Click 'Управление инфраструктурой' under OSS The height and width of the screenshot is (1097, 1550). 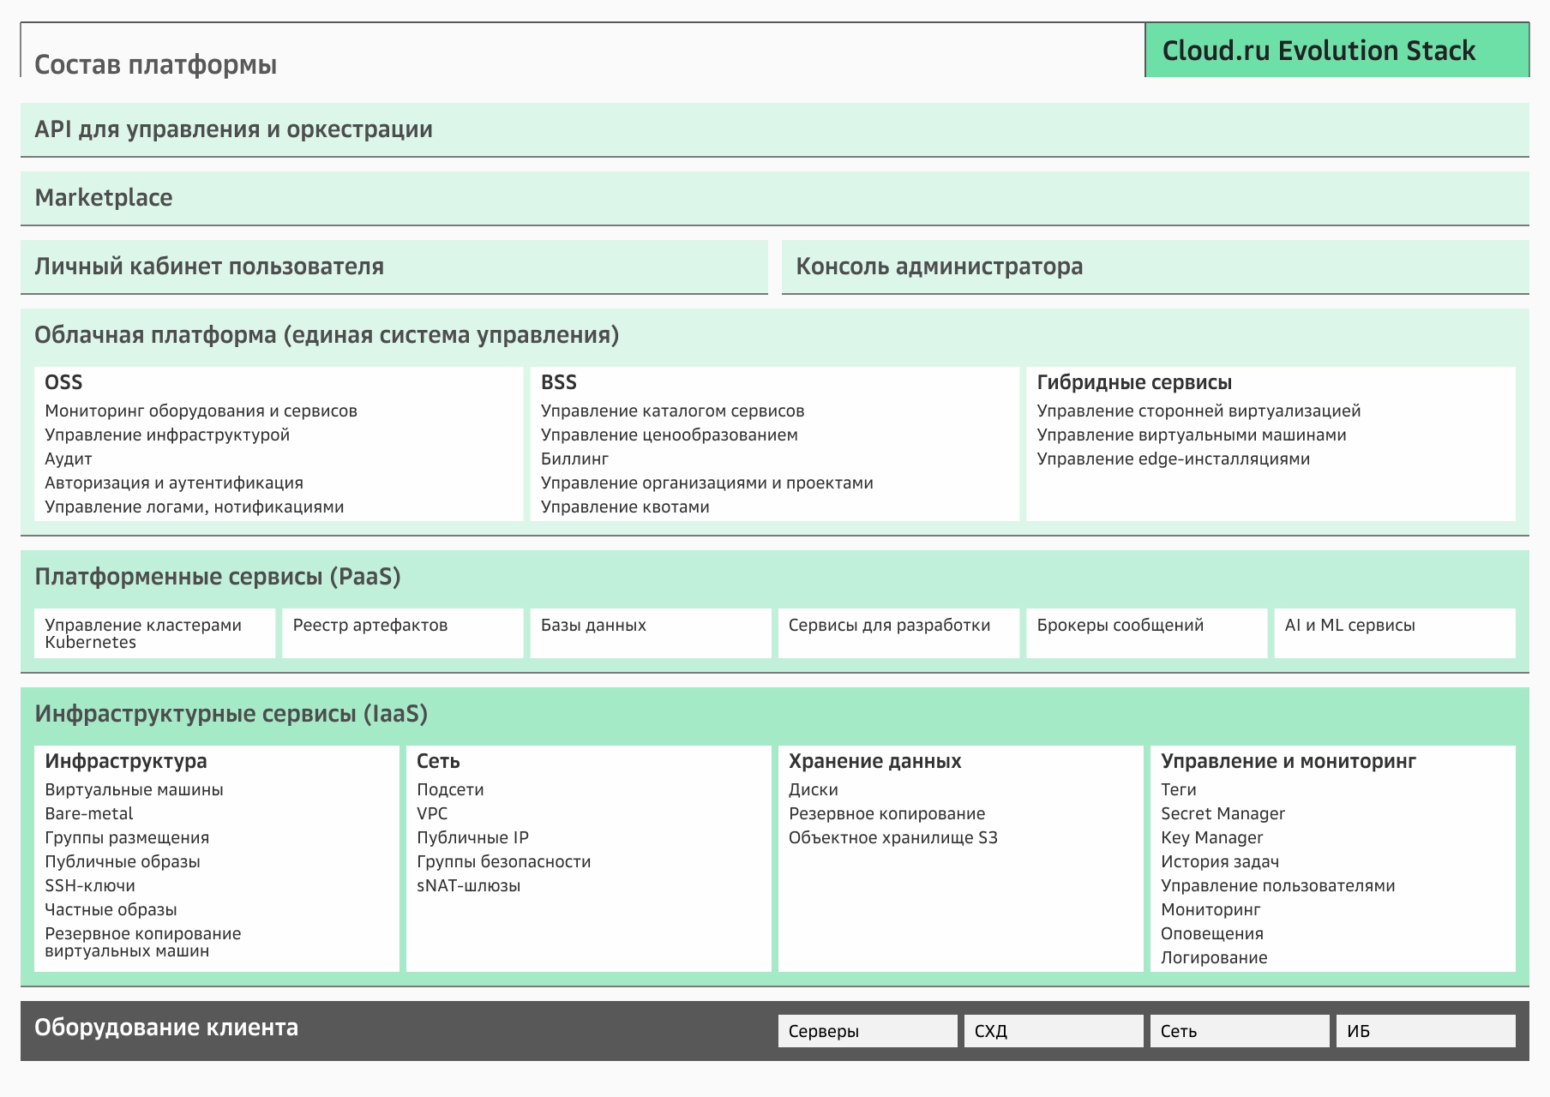point(167,435)
